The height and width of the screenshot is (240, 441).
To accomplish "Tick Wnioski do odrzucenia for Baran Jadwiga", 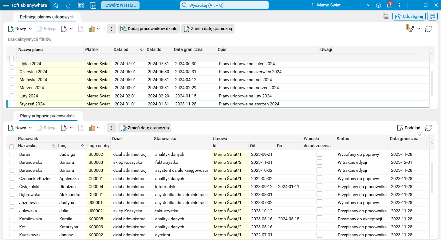I will tap(319, 154).
